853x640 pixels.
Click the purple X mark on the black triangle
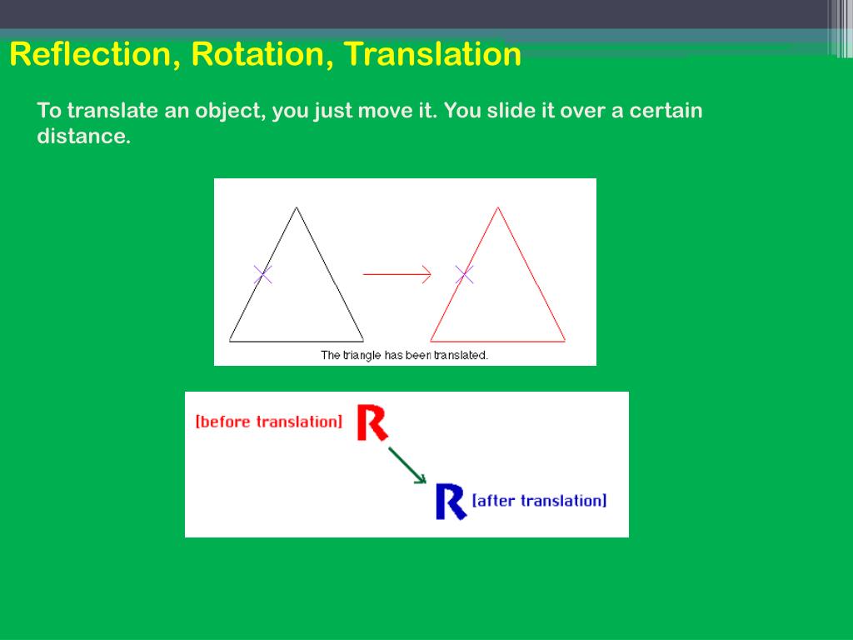coord(262,274)
